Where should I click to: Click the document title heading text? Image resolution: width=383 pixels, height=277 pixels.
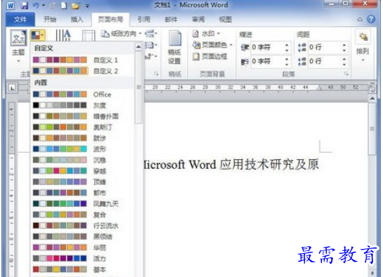(x=231, y=164)
